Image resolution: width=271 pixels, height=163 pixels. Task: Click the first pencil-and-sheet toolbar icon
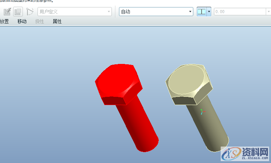[7, 12]
